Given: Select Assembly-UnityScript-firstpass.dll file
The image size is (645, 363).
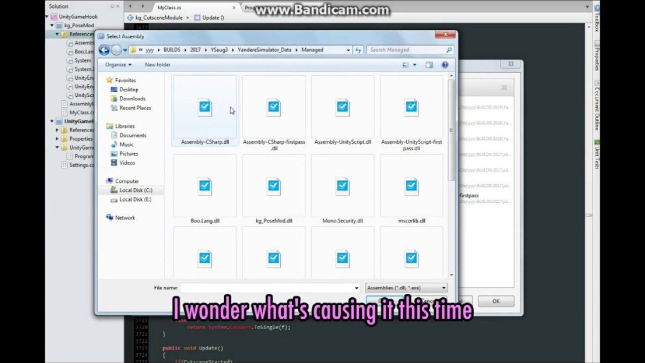Looking at the screenshot, I should [412, 114].
